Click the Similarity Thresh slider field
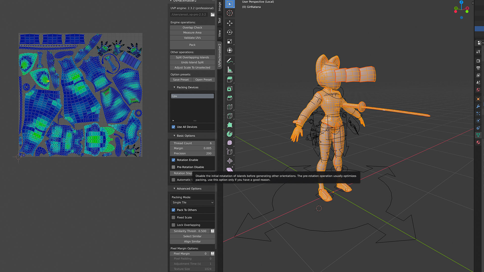This screenshot has width=484, height=272. (x=190, y=231)
